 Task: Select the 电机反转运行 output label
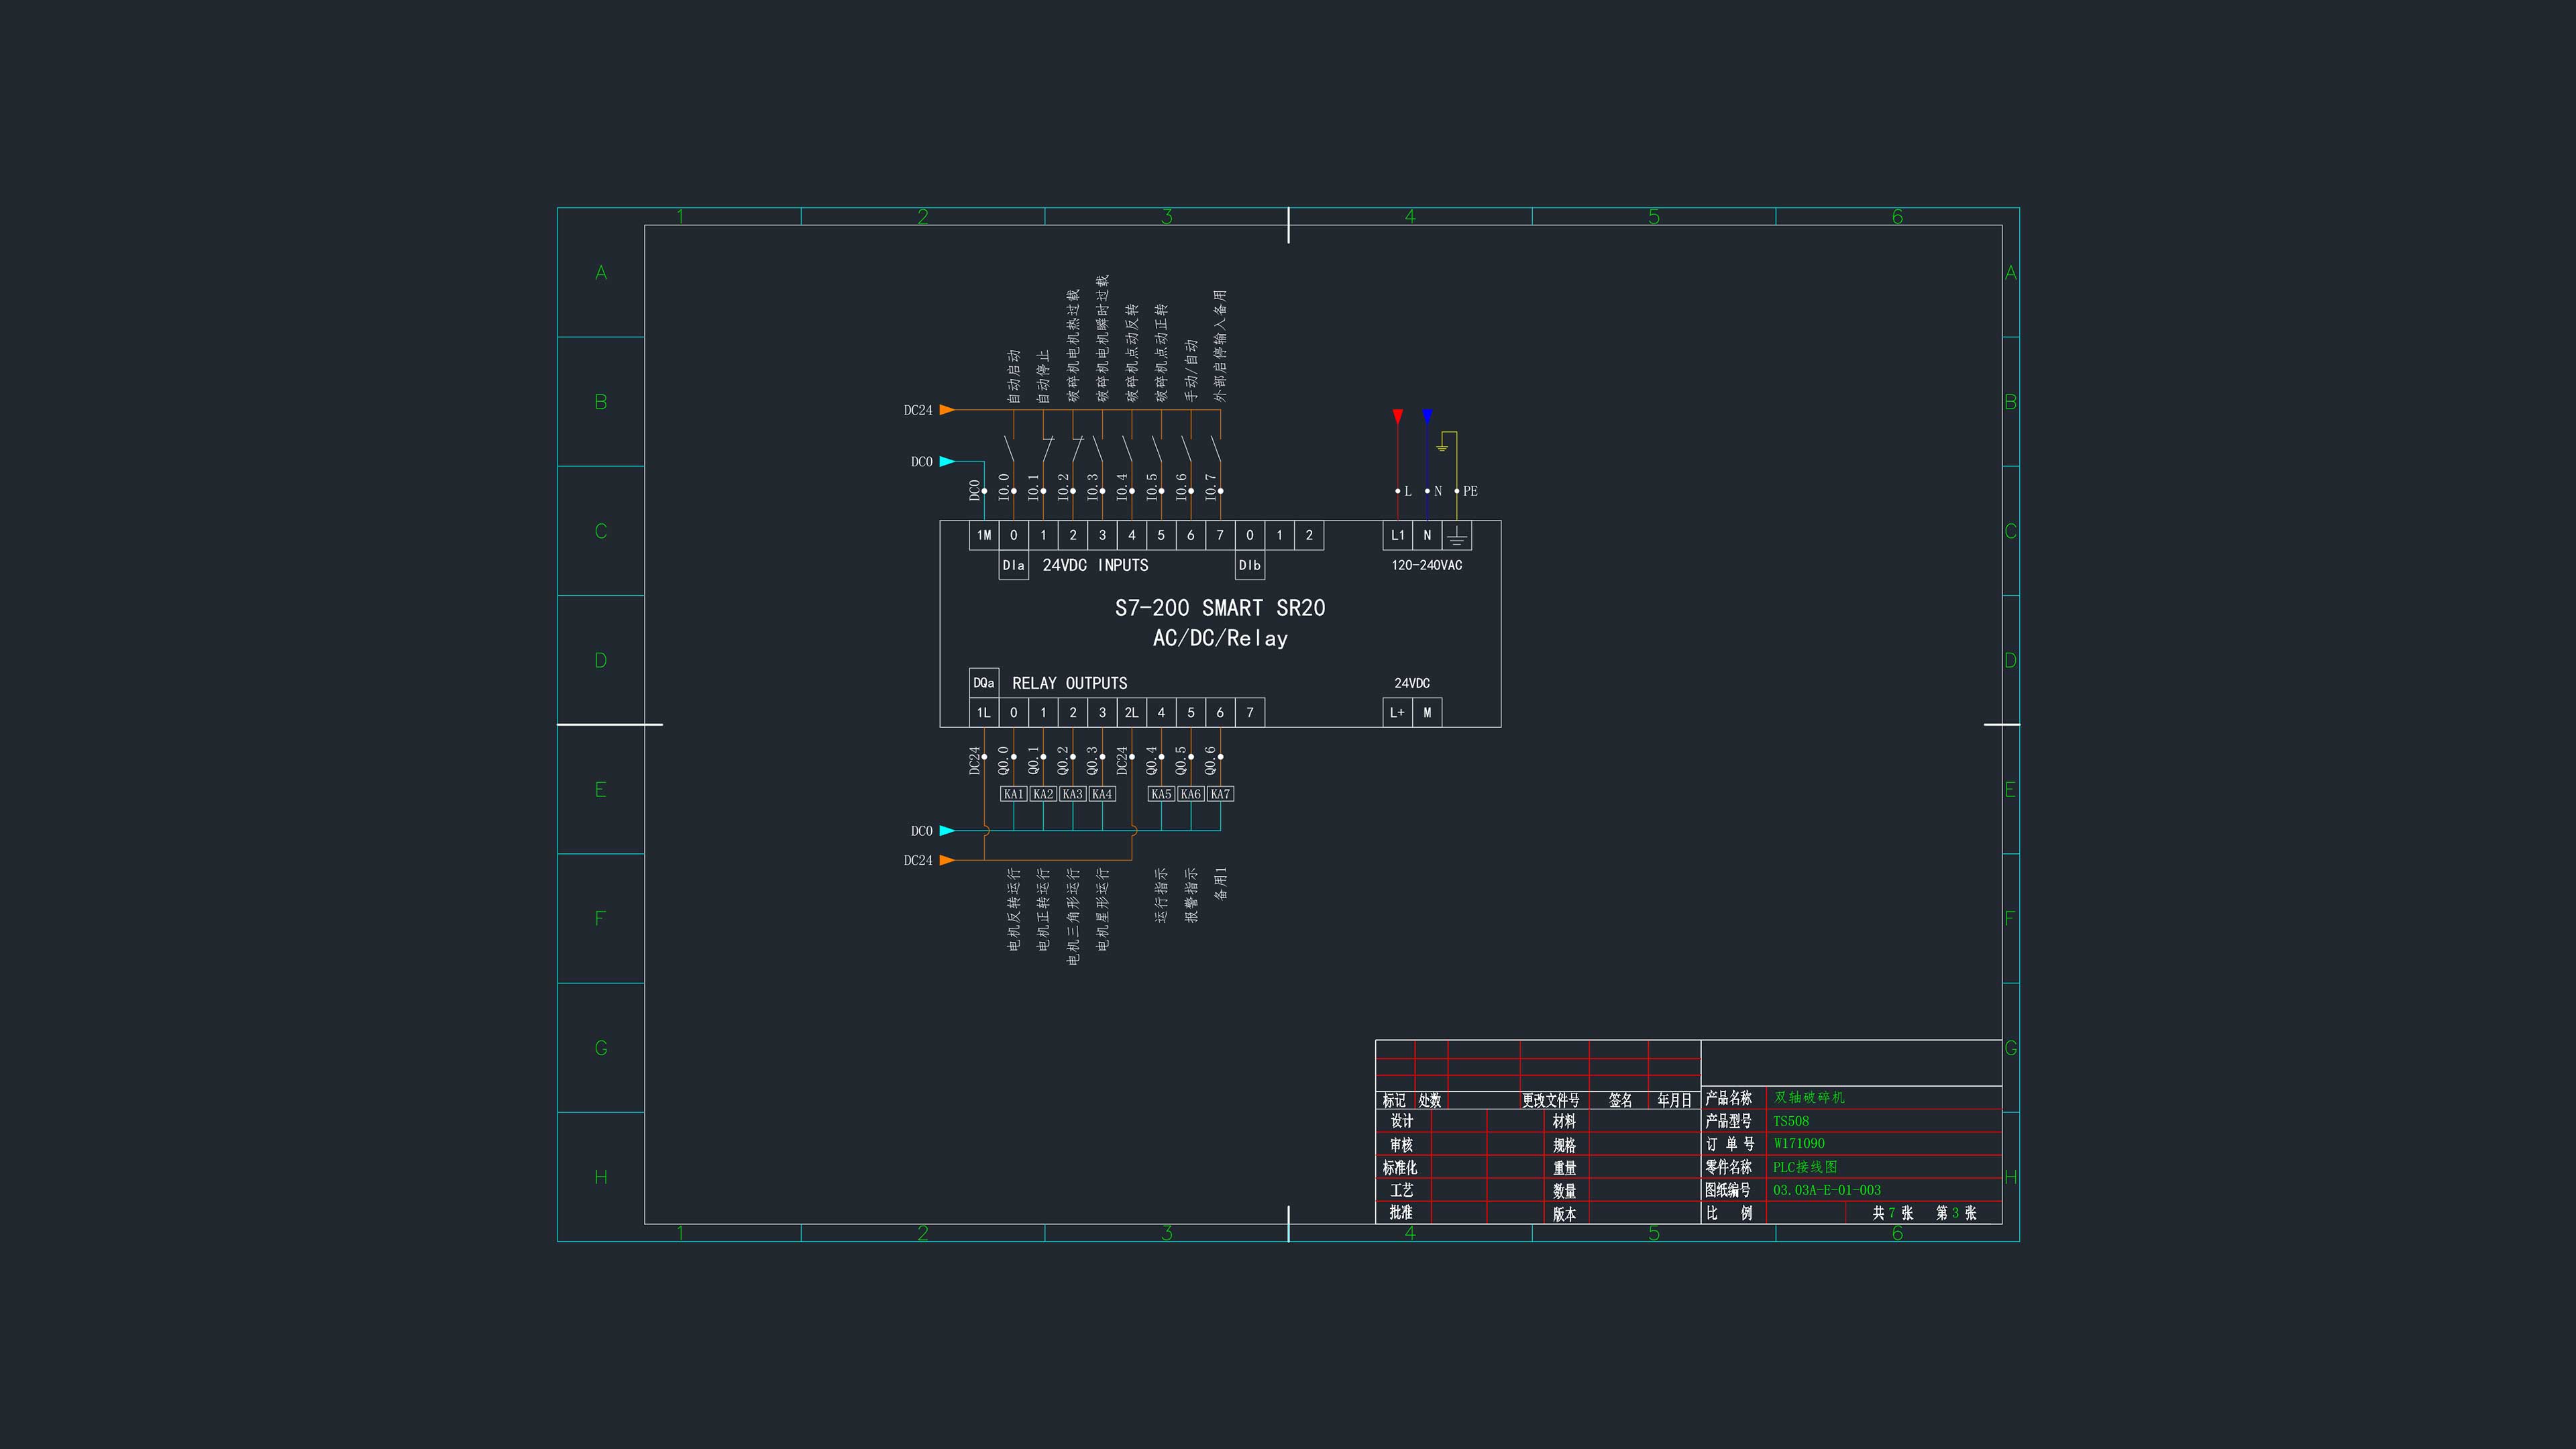coord(1014,909)
